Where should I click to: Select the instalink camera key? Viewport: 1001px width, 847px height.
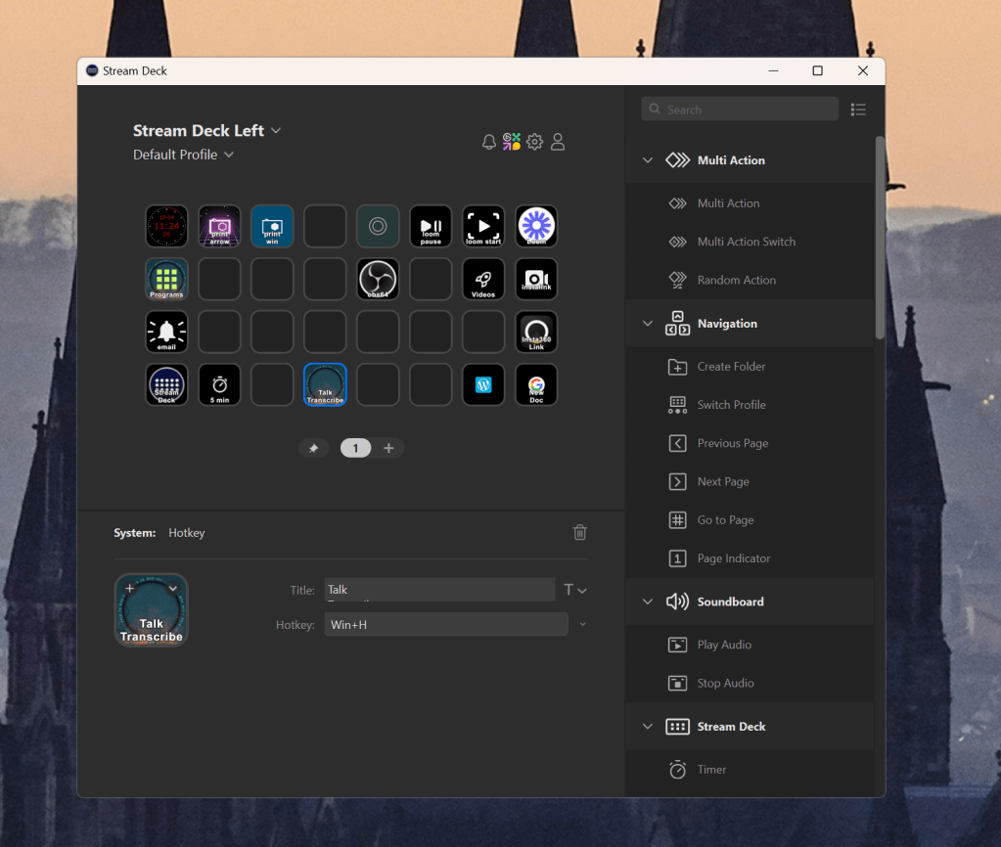click(x=536, y=279)
